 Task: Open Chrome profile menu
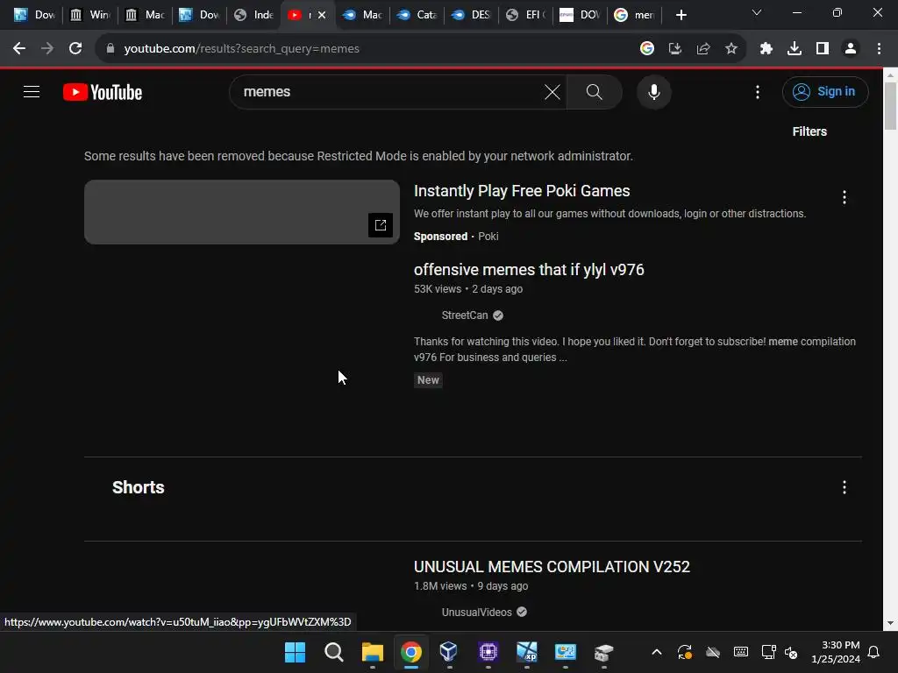tap(850, 49)
